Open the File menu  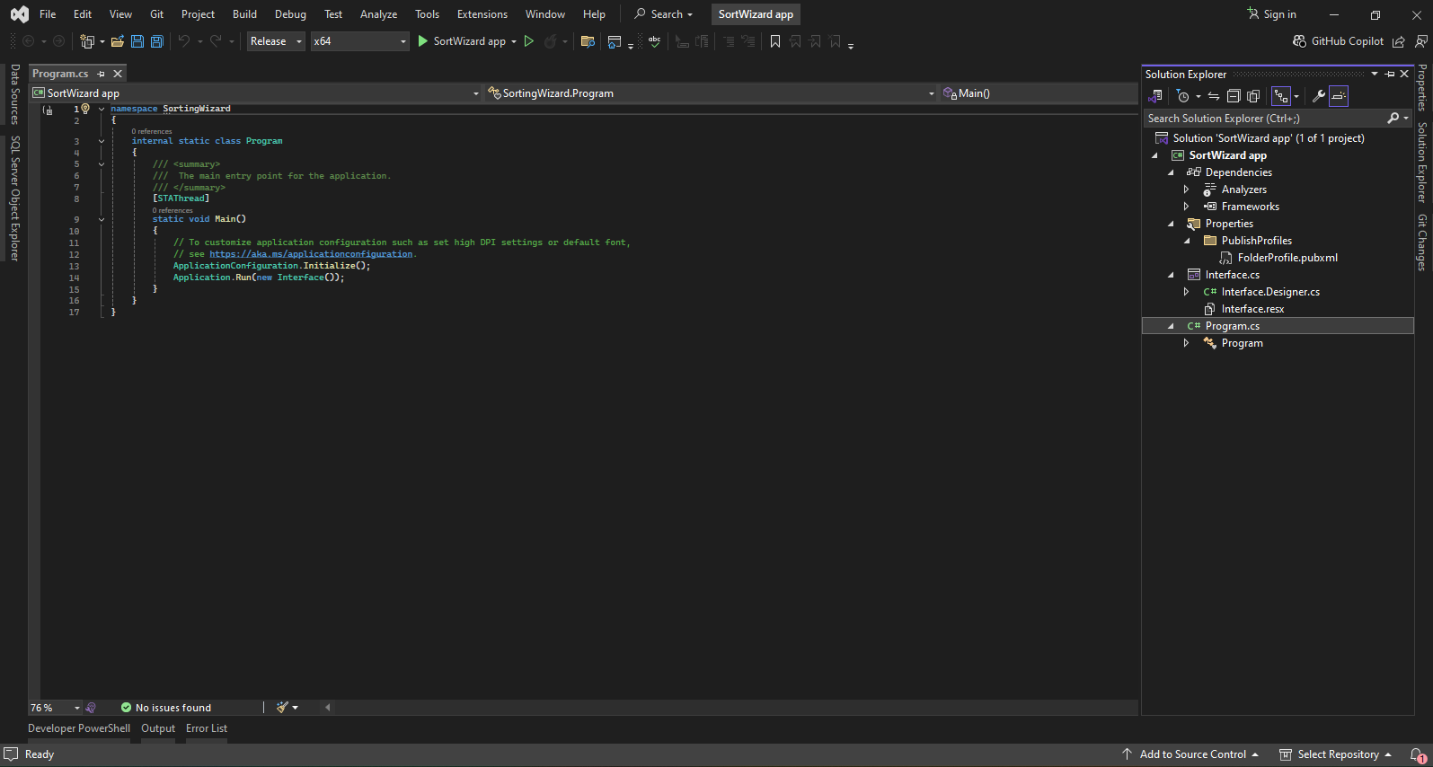pos(48,14)
